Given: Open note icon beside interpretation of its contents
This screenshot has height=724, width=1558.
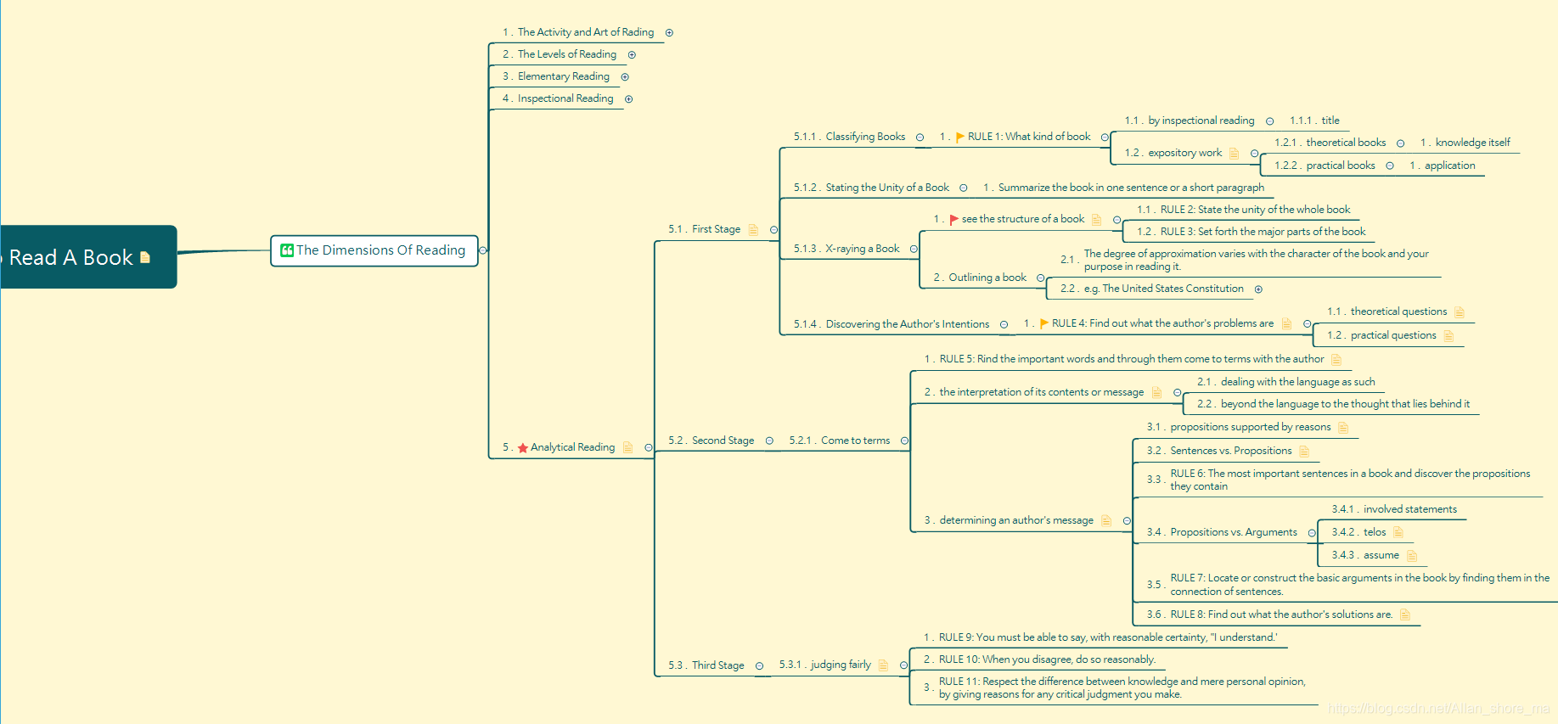Looking at the screenshot, I should click(x=1156, y=392).
